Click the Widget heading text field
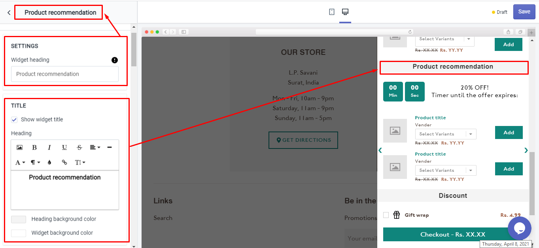This screenshot has width=539, height=248. click(x=65, y=74)
